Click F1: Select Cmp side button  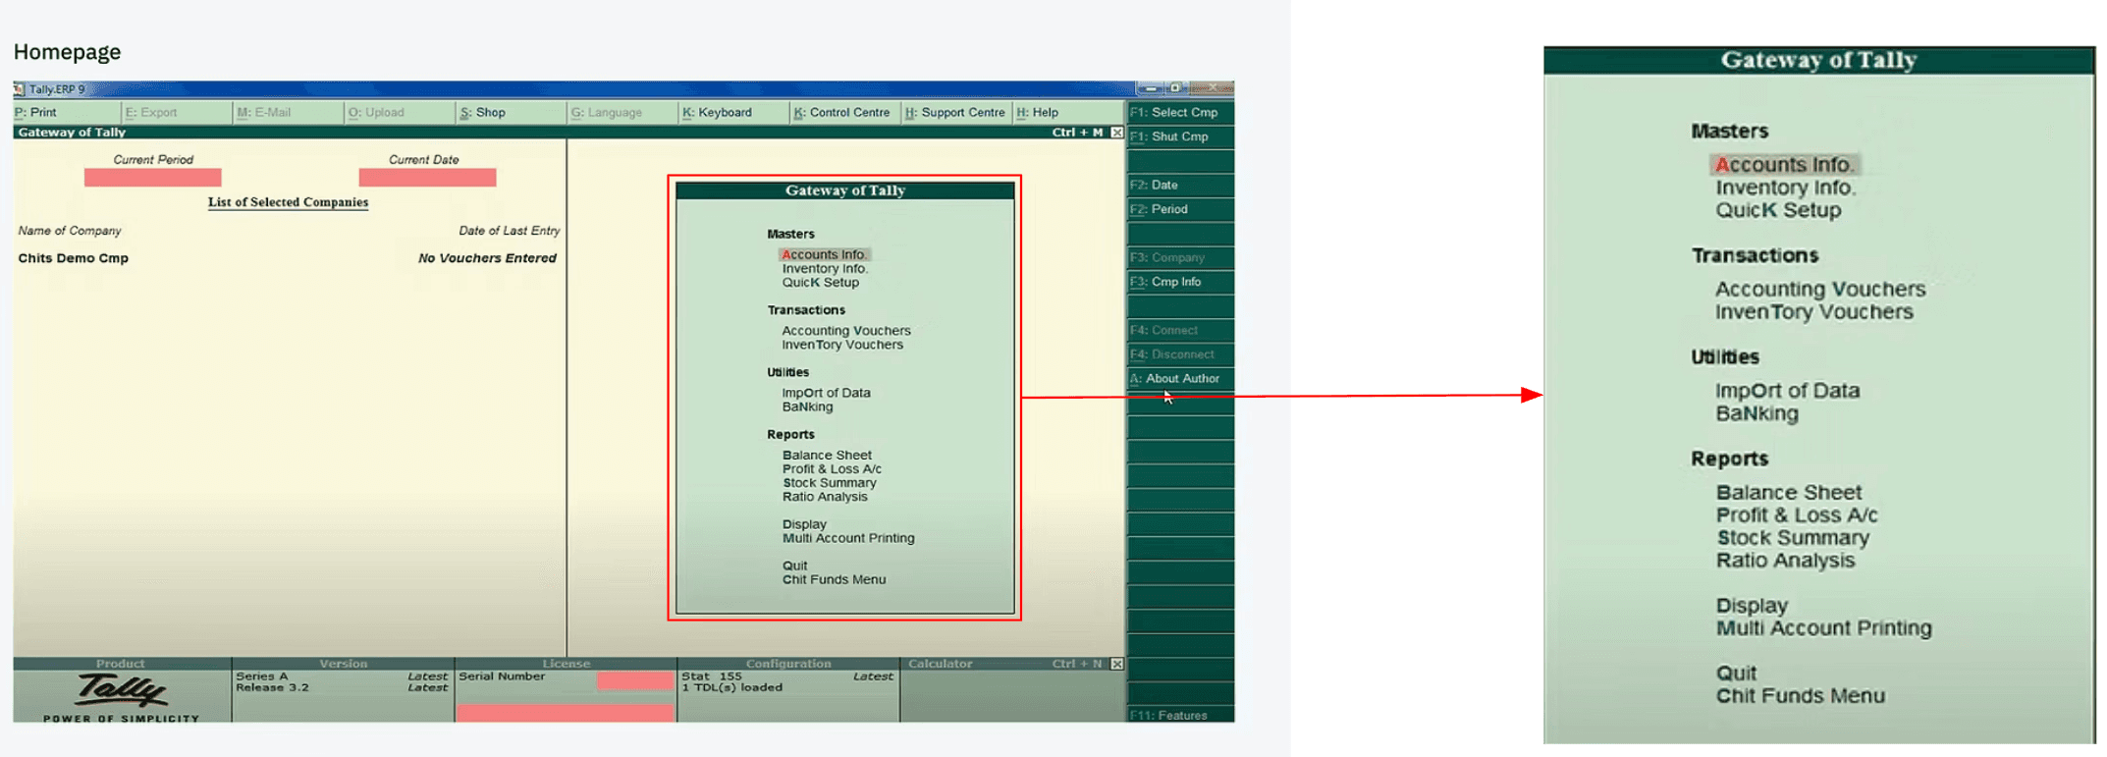coord(1180,113)
